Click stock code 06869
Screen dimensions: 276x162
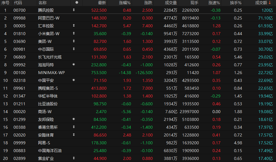(19, 57)
